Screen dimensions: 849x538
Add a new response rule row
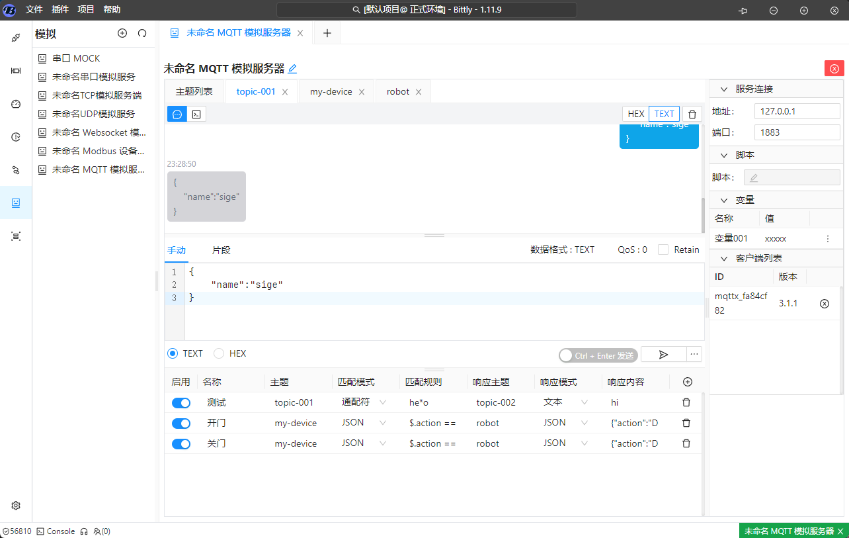click(x=687, y=382)
